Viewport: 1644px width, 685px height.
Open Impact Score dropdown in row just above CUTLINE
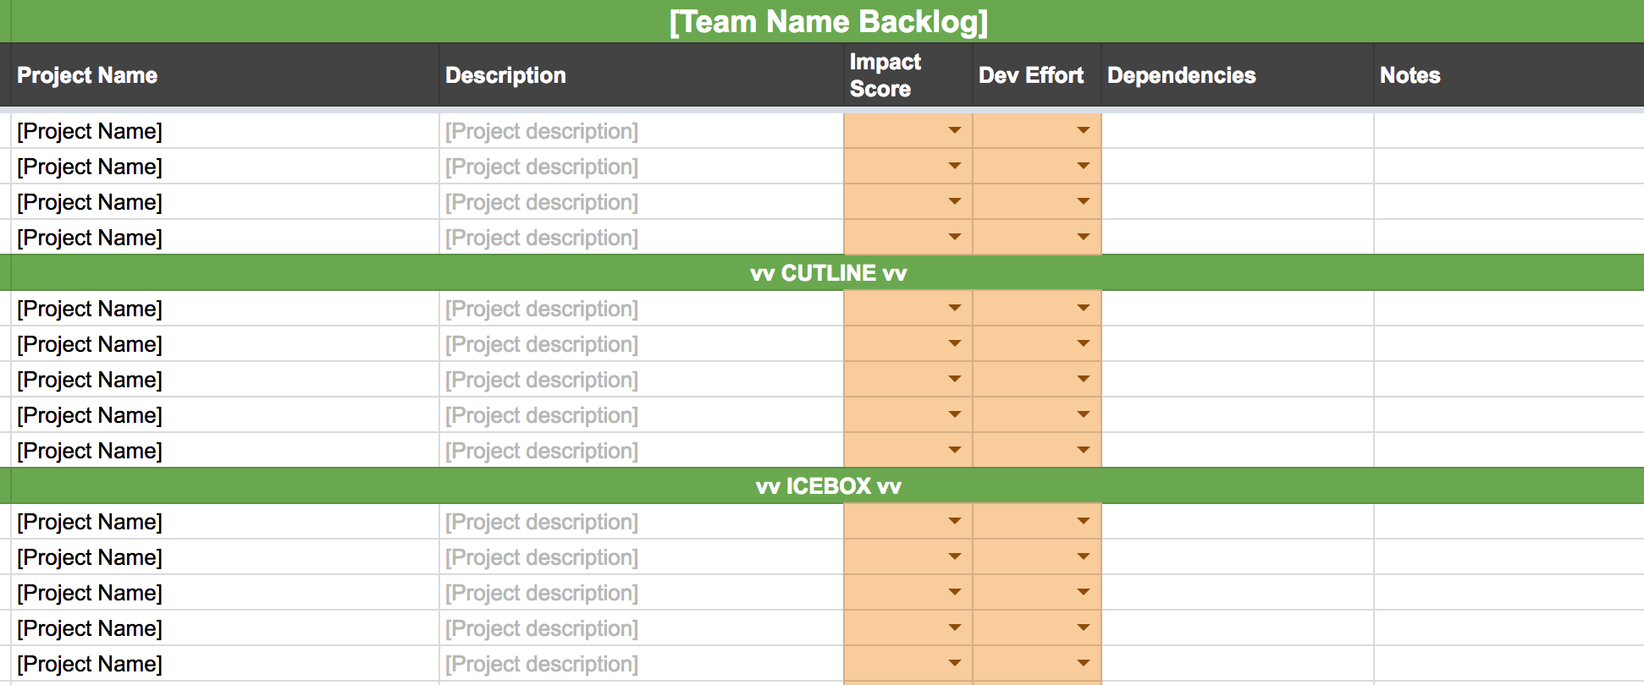[954, 237]
